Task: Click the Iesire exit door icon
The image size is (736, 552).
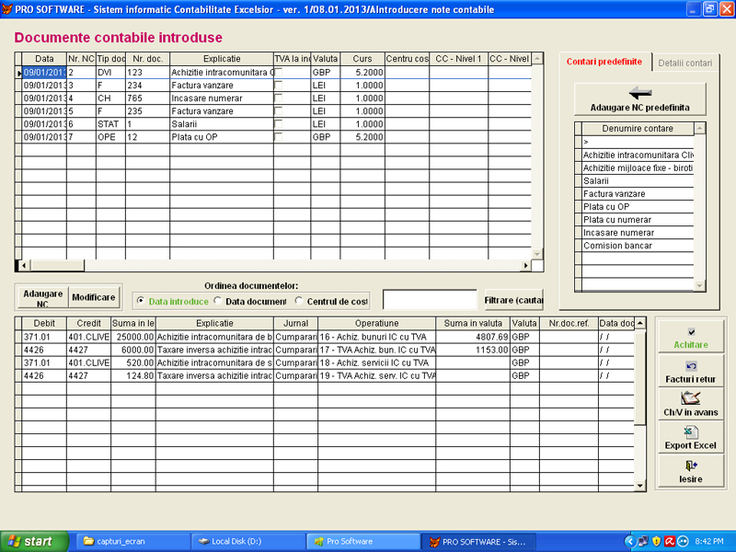Action: click(x=691, y=466)
